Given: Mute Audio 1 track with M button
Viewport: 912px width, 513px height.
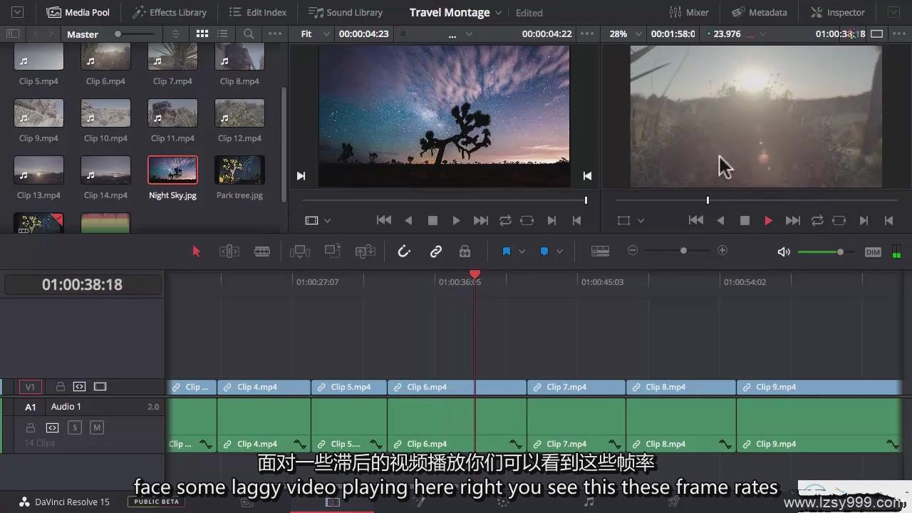Looking at the screenshot, I should coord(97,427).
